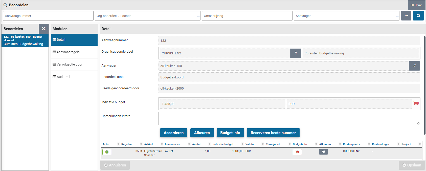
Task: Open the Org-onderdeel / Locatie lookup ellipsis
Action: tap(198, 16)
